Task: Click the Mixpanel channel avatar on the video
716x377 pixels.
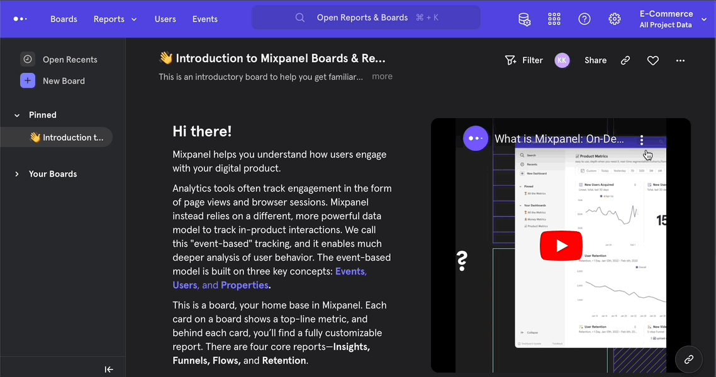Action: pyautogui.click(x=476, y=138)
